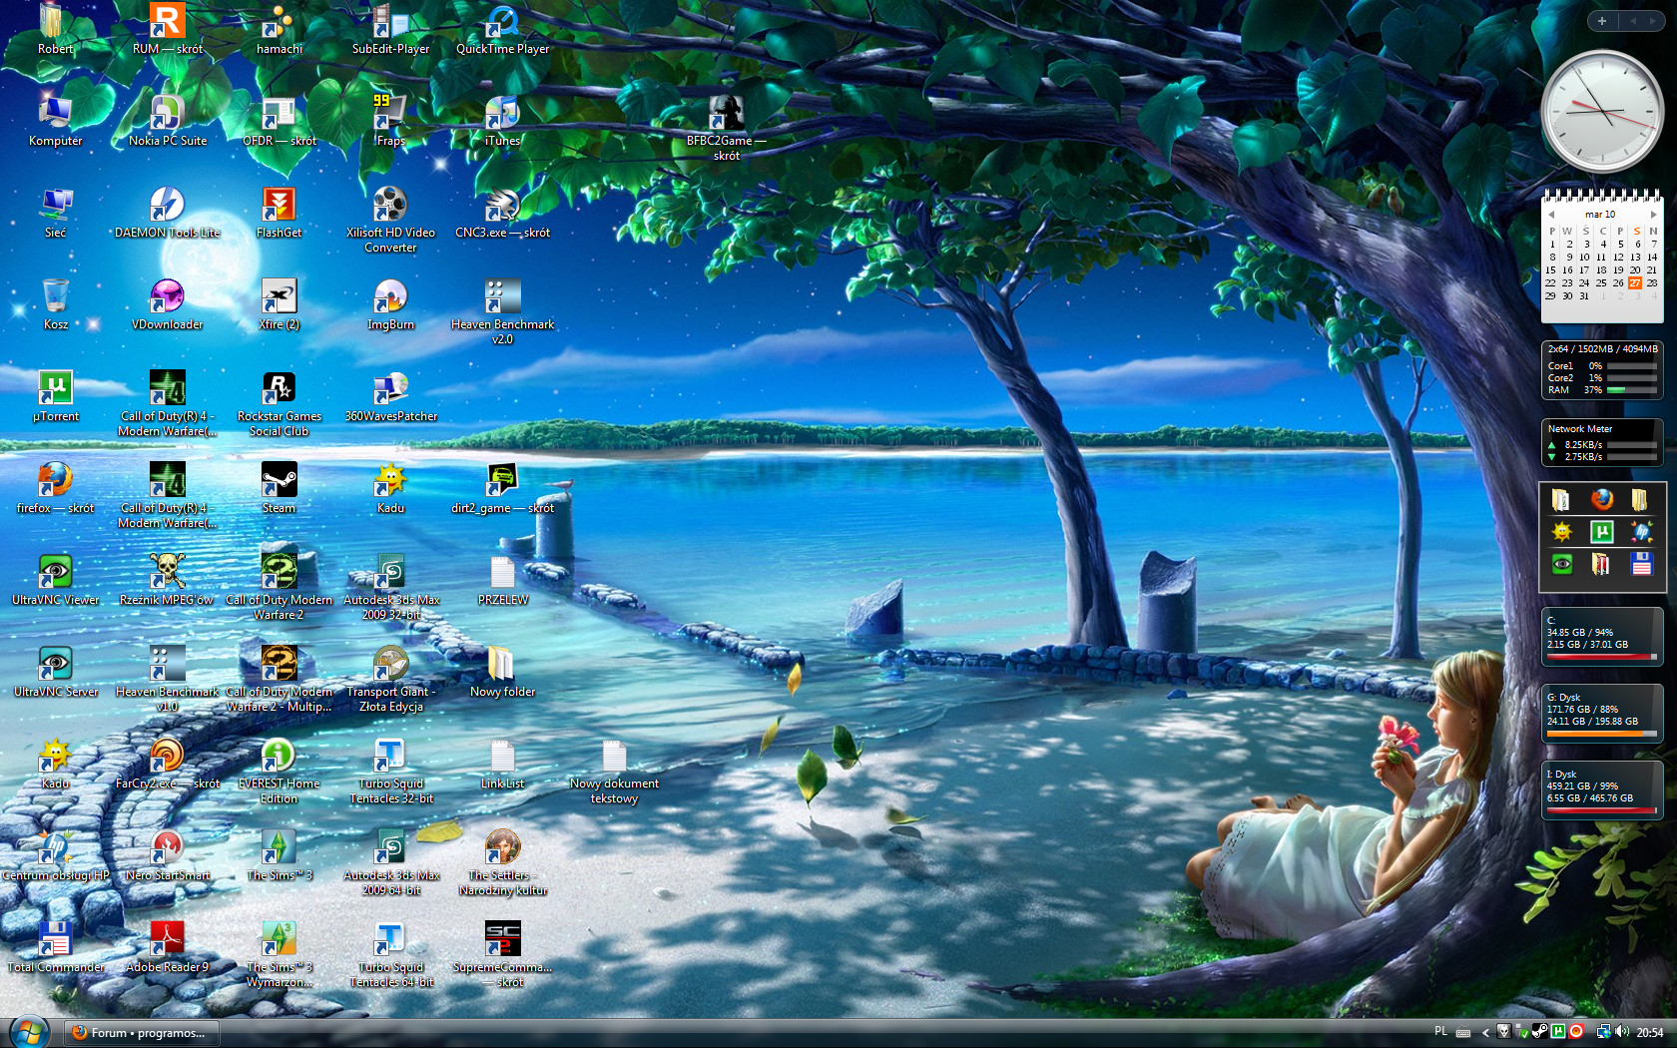The image size is (1677, 1048).
Task: Launch Adobe Reader 9 icon
Action: (x=167, y=939)
